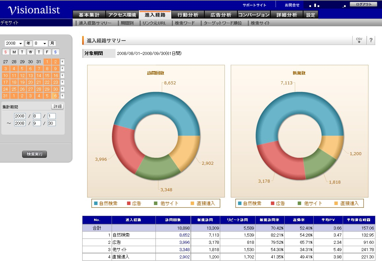The image size is (382, 261).
Task: Open the year dropdown showing 2008
Action: coord(14,43)
